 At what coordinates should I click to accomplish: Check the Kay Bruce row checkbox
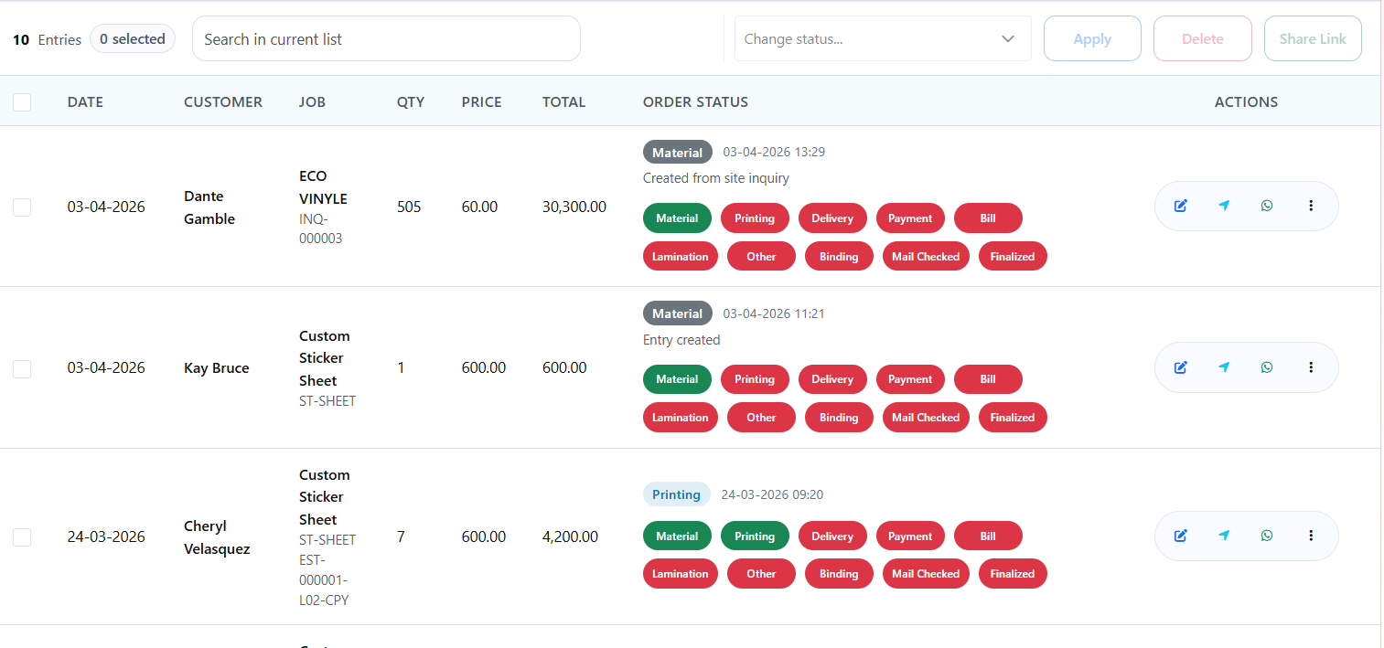(x=22, y=368)
